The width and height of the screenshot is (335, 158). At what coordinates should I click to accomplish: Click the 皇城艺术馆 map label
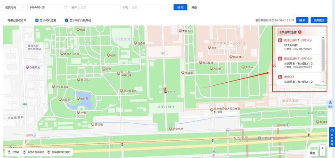(290, 100)
